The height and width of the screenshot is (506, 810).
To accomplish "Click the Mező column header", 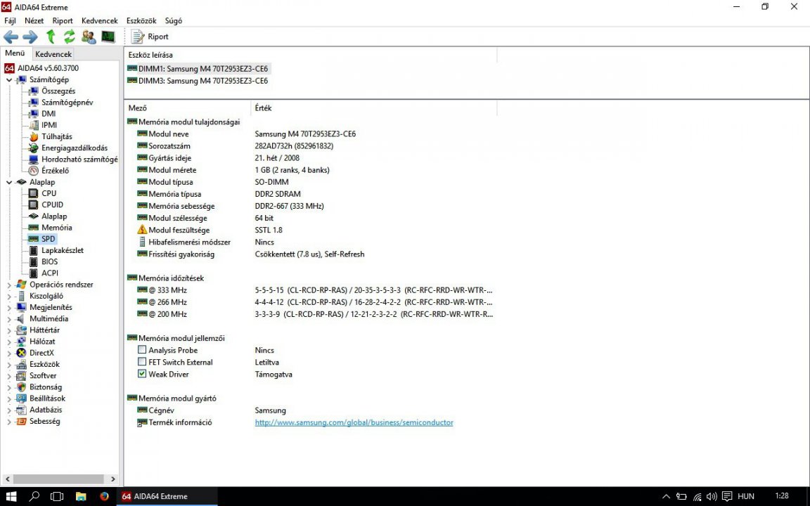I will 188,108.
